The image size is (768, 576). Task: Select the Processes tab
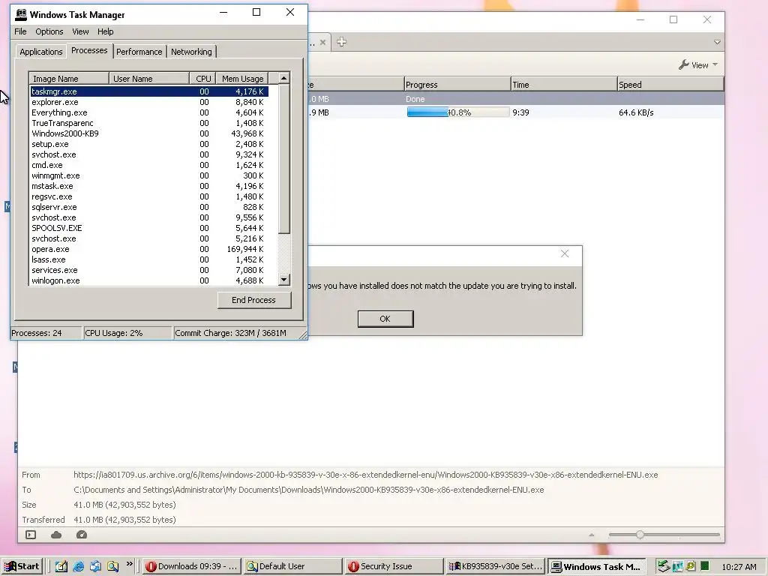(89, 50)
